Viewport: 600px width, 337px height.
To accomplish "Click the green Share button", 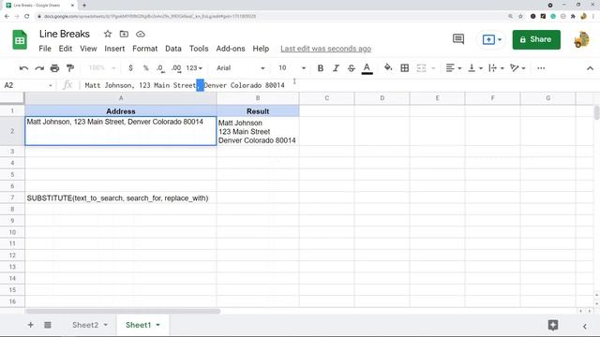I will tap(536, 39).
